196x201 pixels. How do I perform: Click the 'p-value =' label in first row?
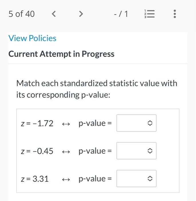pos(95,123)
